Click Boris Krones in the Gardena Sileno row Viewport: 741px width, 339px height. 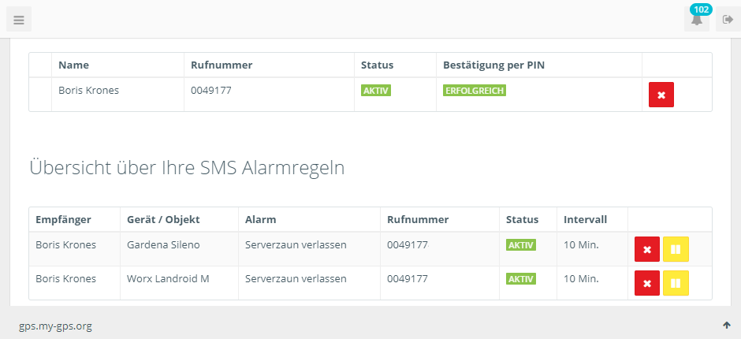click(66, 245)
